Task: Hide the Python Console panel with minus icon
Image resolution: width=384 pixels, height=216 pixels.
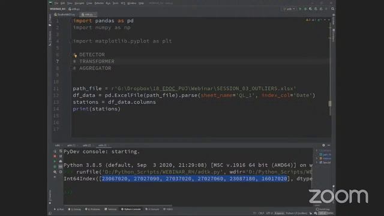Action: [329, 145]
